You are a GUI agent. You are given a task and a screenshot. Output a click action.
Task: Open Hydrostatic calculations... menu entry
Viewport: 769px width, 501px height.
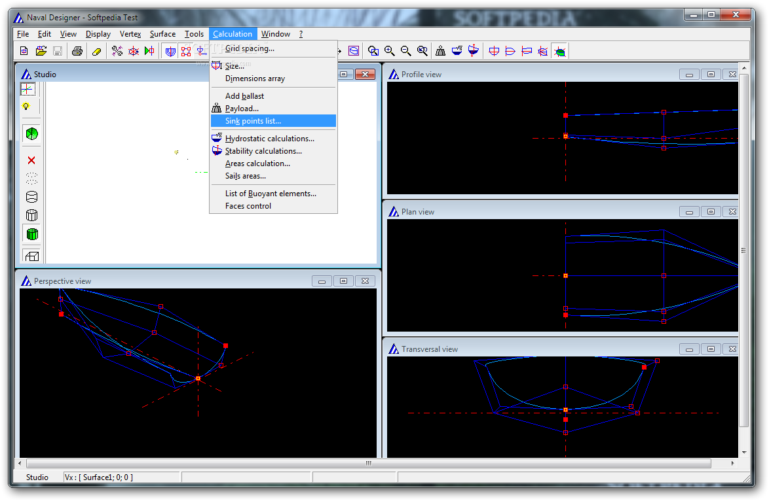click(x=273, y=139)
